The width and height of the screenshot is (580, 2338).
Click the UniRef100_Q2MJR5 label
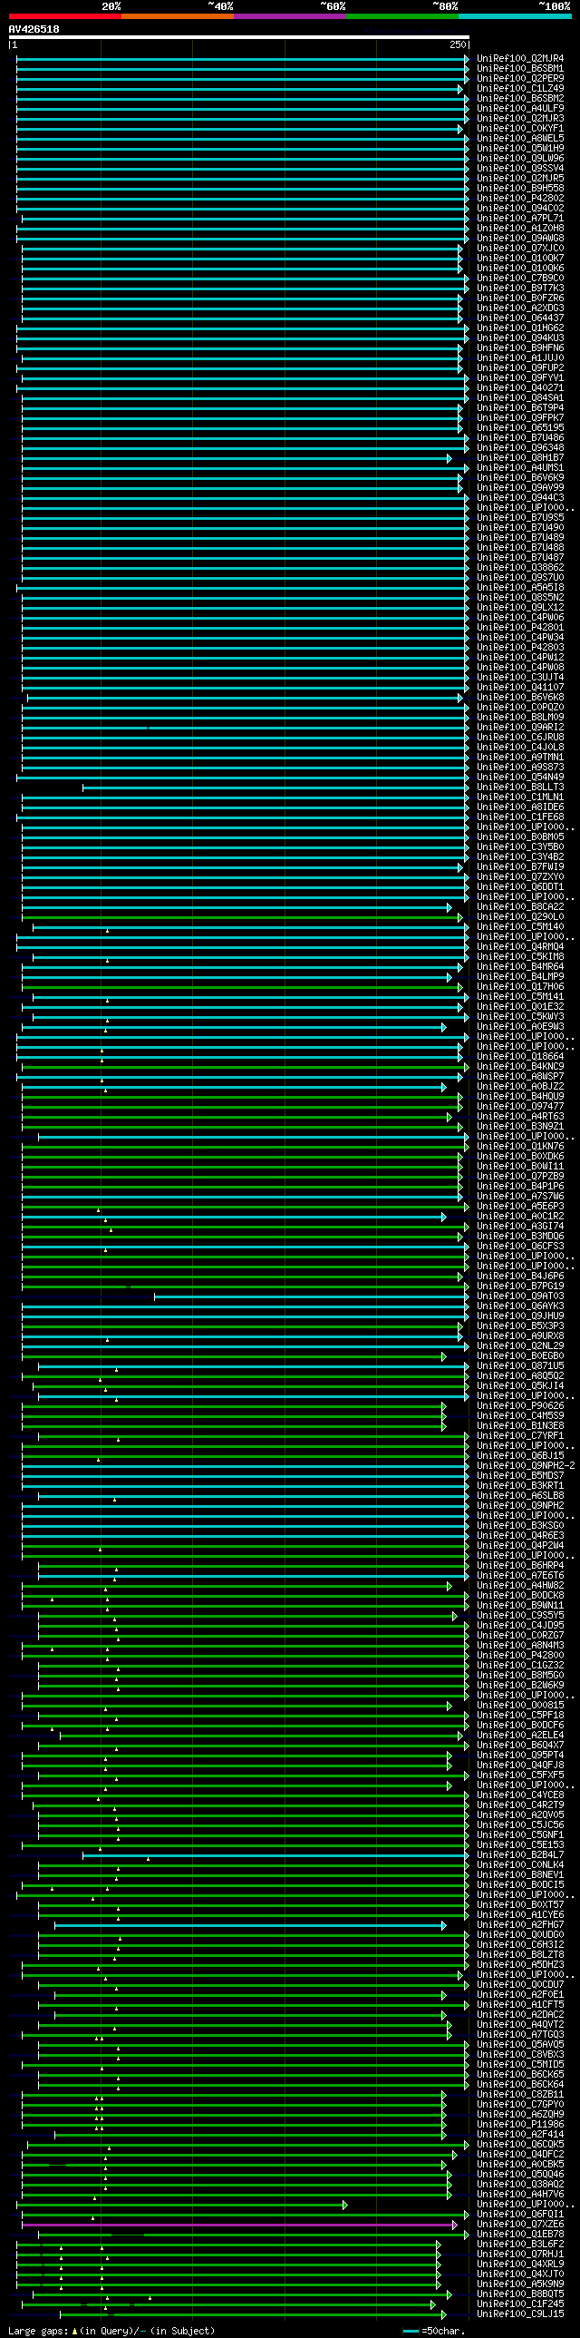pos(520,179)
